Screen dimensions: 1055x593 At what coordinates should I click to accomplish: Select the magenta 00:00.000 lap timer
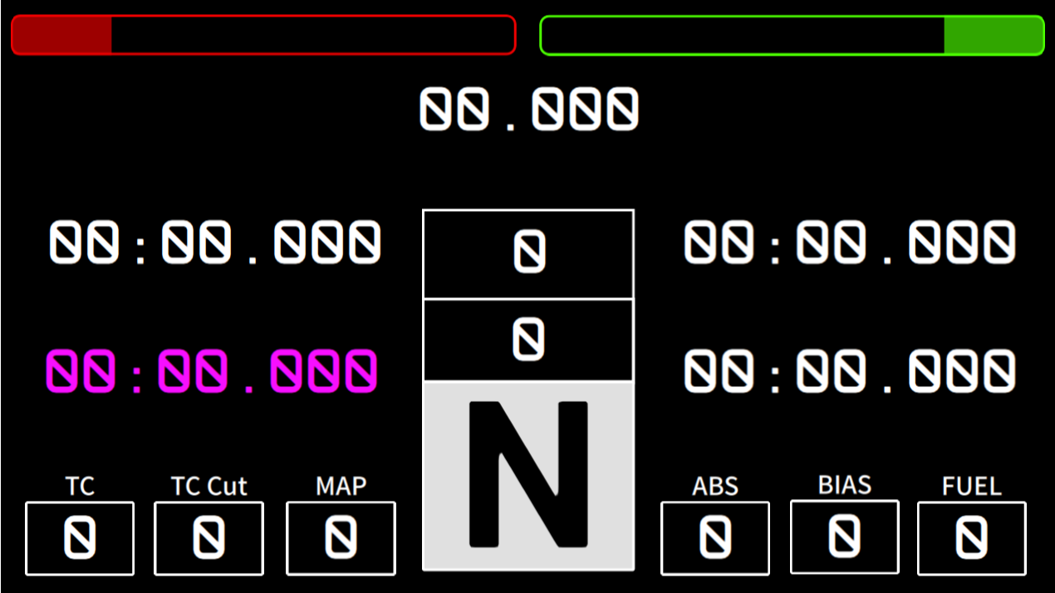tap(212, 371)
